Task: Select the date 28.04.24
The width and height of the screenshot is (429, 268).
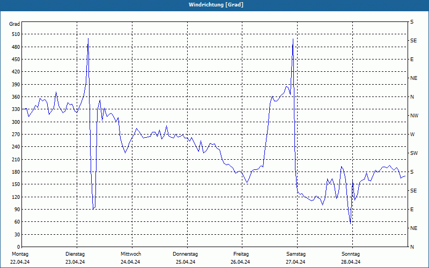Action: click(x=351, y=262)
